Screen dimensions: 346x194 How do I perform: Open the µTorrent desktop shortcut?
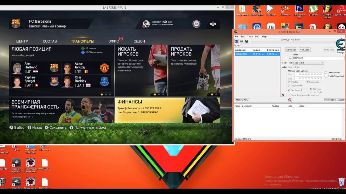coord(313,11)
